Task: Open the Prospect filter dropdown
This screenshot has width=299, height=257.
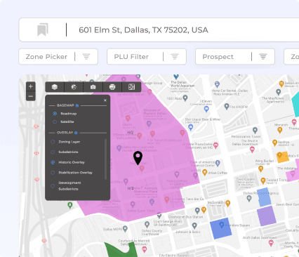Action: 235,56
